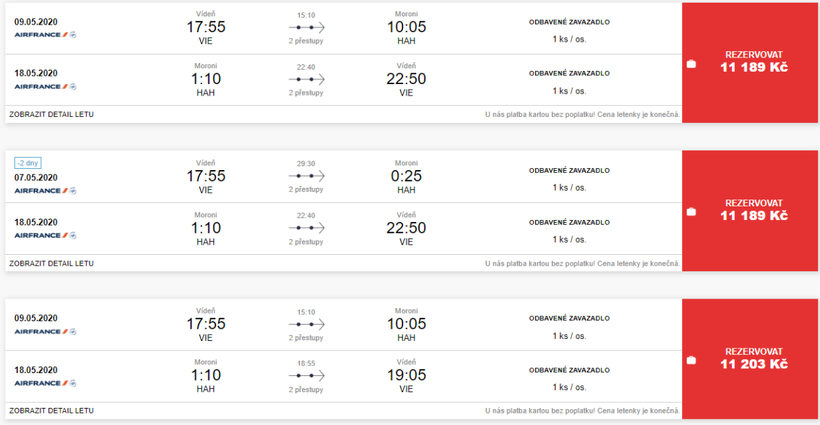Click suitcase icon in the top result's button
This screenshot has width=820, height=425.
(691, 64)
